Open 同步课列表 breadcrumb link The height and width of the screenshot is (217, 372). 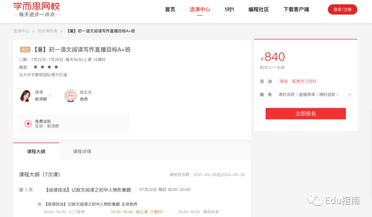pos(47,31)
